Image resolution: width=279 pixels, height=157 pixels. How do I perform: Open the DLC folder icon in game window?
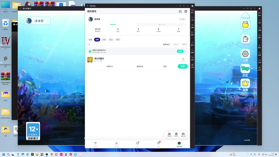click(246, 24)
